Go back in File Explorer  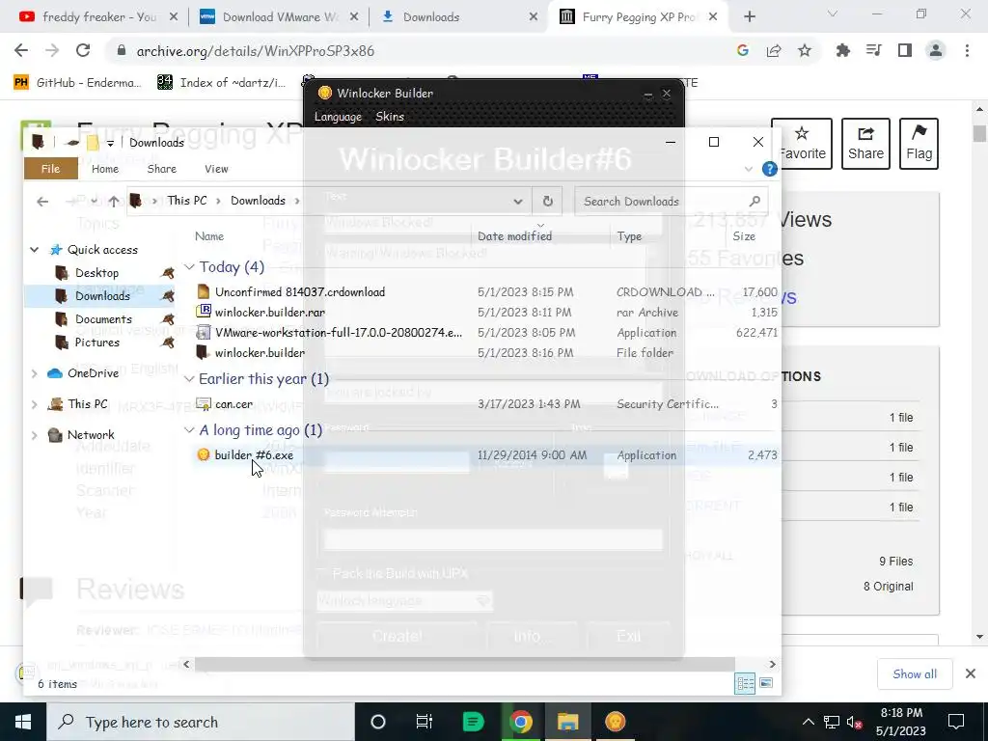[x=42, y=201]
